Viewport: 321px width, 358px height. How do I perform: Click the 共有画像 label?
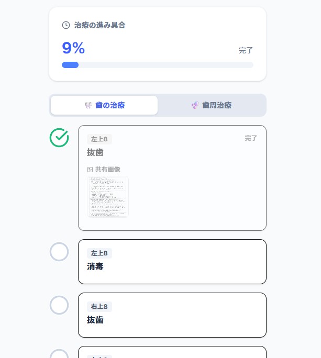(x=107, y=170)
